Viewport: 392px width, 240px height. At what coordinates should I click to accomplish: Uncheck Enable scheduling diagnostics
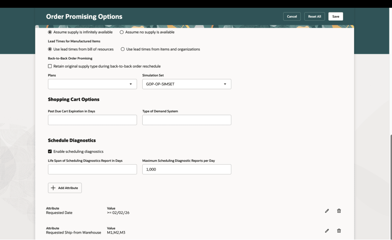pos(50,151)
